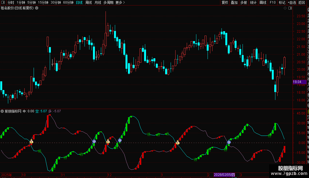Click the 空: 5.07 indicator value
The width and height of the screenshot is (309, 178).
click(41, 111)
